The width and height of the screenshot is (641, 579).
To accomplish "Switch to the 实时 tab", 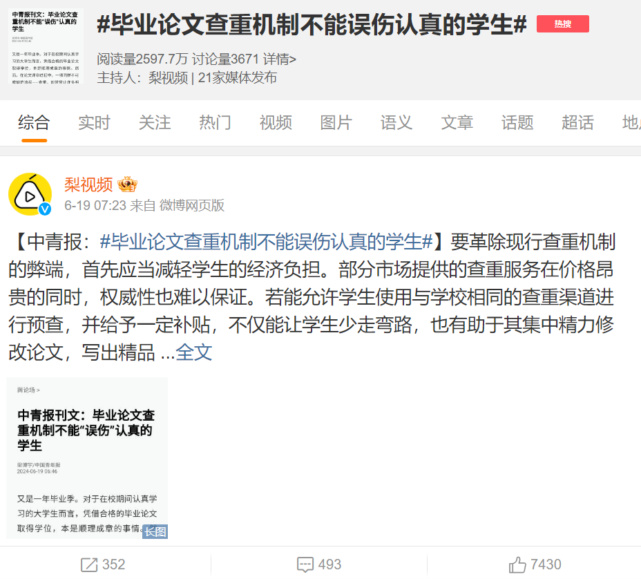I will [94, 123].
